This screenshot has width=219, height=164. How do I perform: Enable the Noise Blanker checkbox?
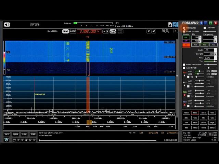coord(184,31)
